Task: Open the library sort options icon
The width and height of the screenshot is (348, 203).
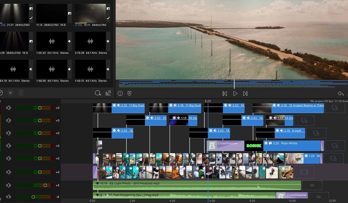Action: (x=108, y=93)
